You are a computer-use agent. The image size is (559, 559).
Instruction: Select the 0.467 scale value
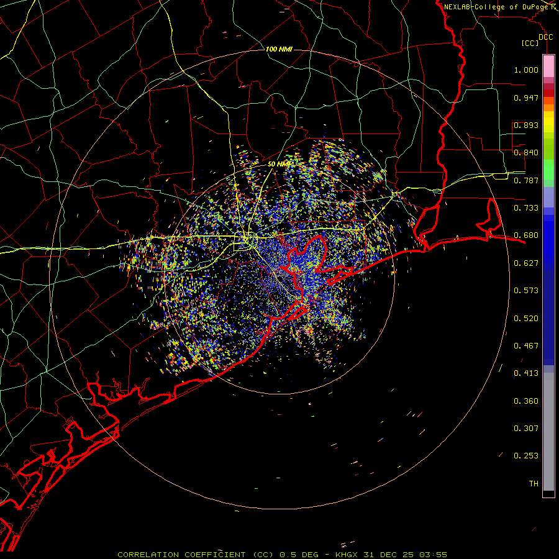pyautogui.click(x=526, y=346)
